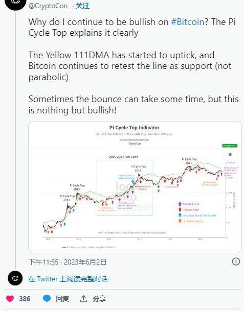The width and height of the screenshot is (244, 311).
Task: Open the #Bitcoin hashtag link
Action: [x=188, y=22]
